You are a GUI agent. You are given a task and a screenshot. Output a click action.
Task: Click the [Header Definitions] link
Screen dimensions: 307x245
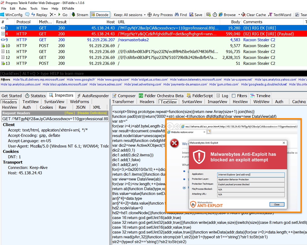(92, 113)
